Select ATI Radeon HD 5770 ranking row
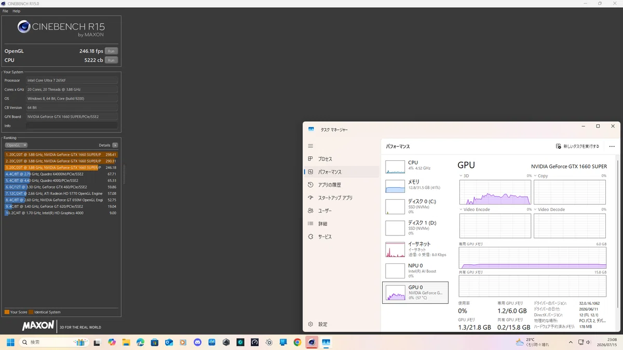623x350 pixels. click(x=61, y=193)
